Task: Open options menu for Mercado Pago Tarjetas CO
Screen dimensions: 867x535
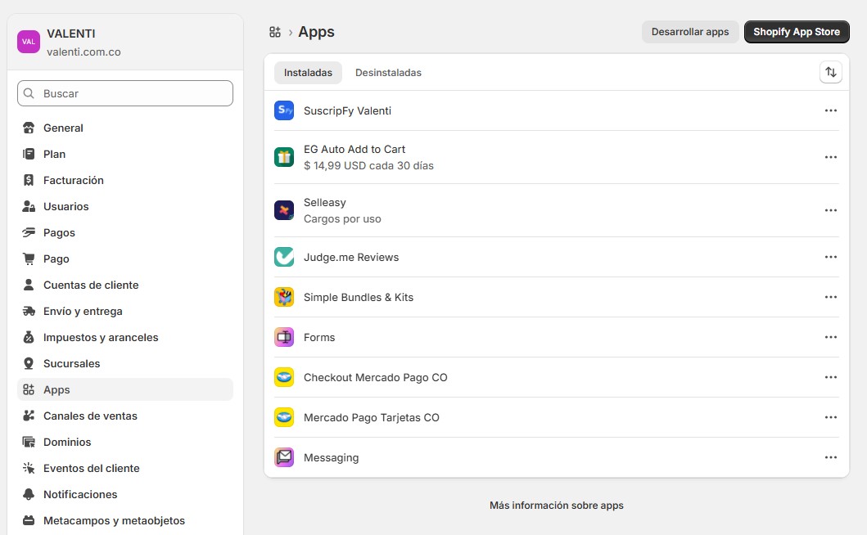Action: [830, 417]
